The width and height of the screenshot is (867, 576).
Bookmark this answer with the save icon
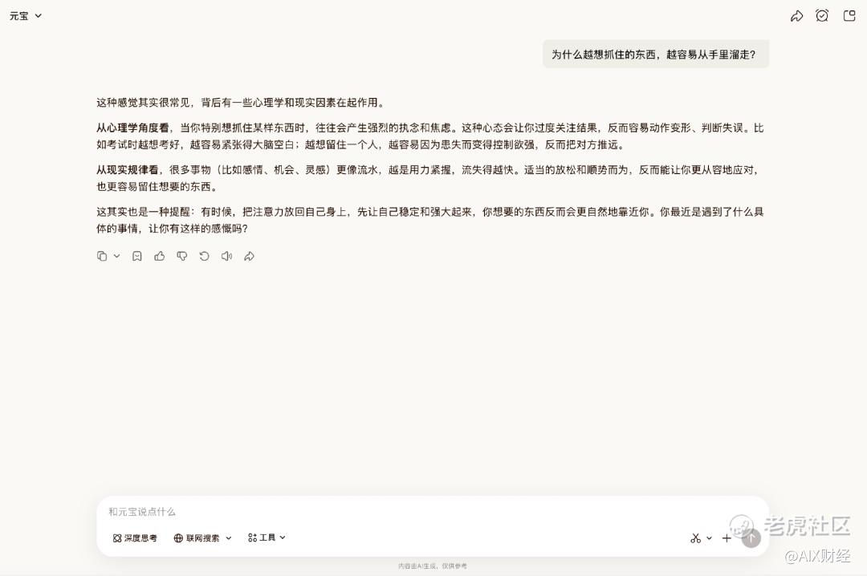click(x=137, y=256)
